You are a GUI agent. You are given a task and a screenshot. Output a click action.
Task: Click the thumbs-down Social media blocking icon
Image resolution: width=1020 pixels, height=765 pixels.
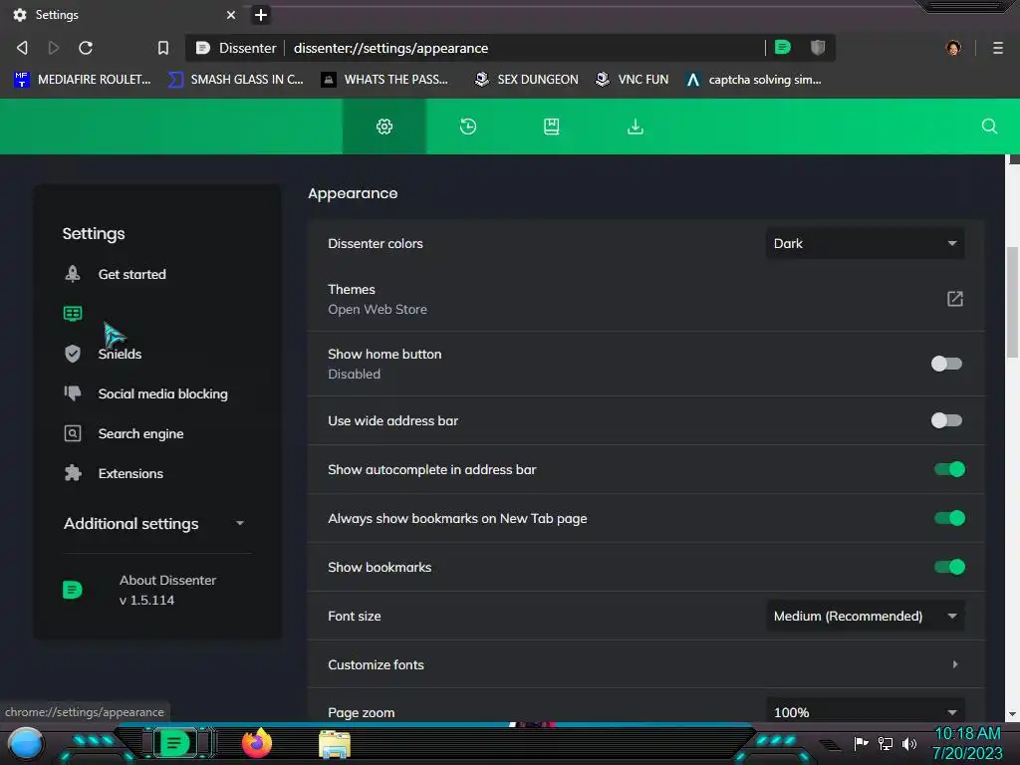click(x=73, y=392)
